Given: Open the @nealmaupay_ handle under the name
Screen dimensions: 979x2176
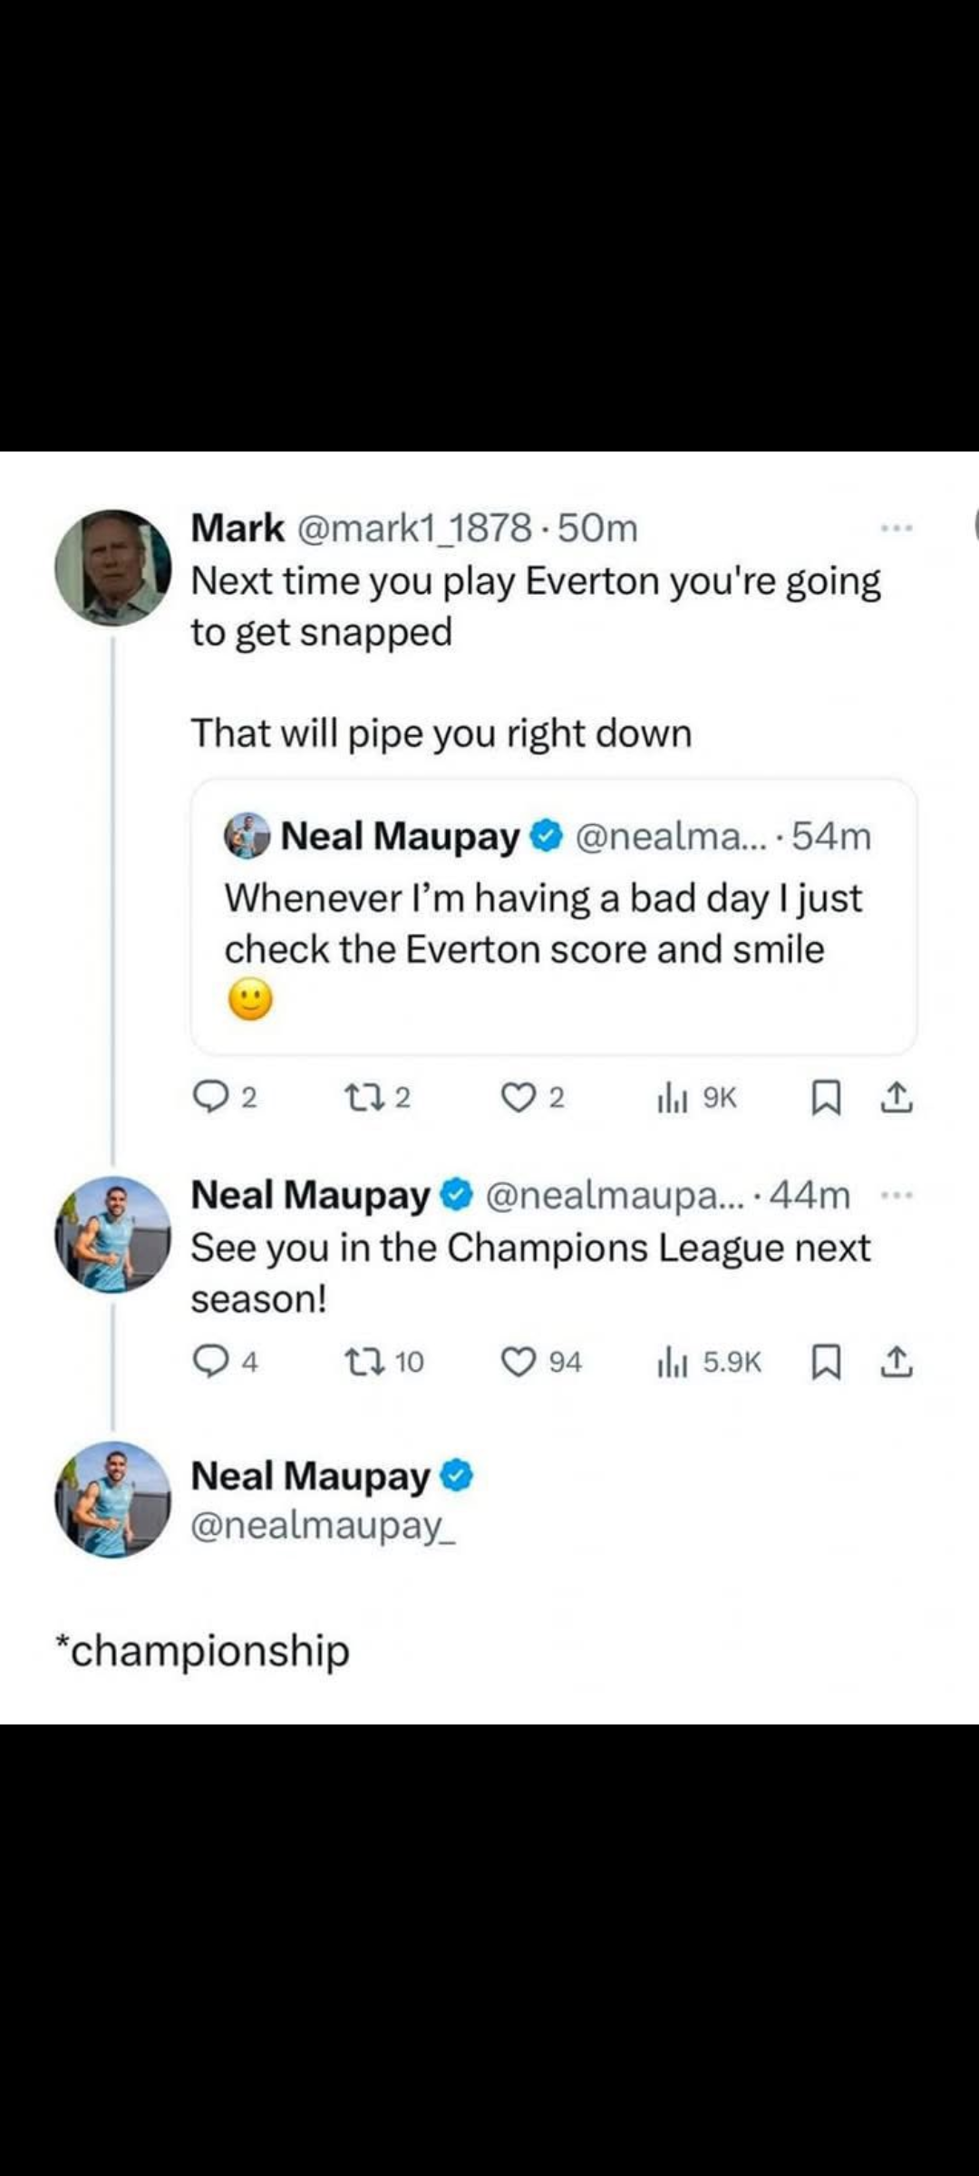Looking at the screenshot, I should click(x=323, y=1525).
